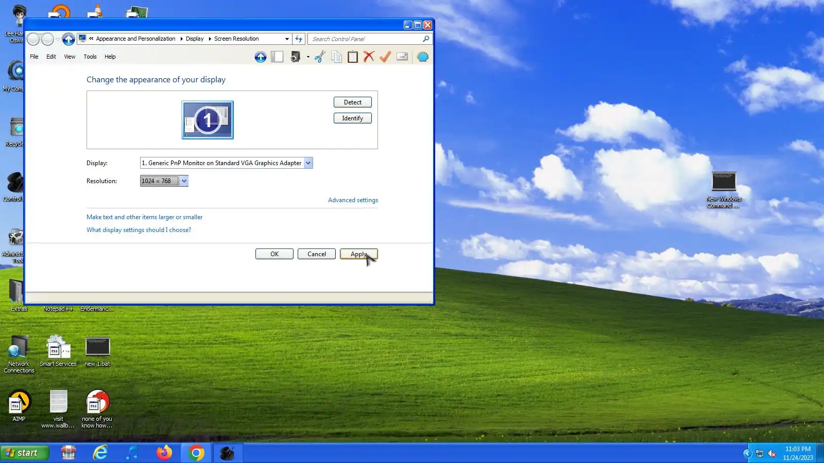This screenshot has height=463, width=824.
Task: Click the Cancel button
Action: (x=317, y=254)
